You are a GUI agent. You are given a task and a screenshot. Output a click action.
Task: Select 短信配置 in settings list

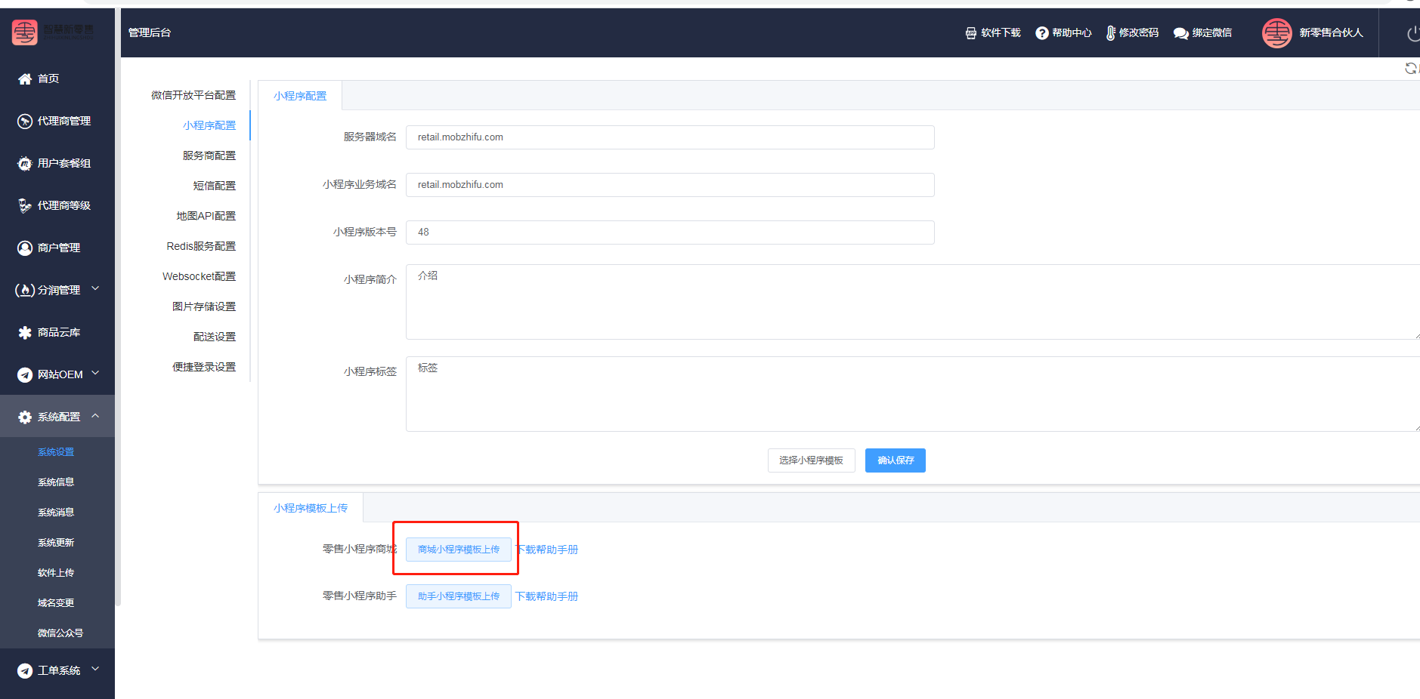(x=215, y=186)
